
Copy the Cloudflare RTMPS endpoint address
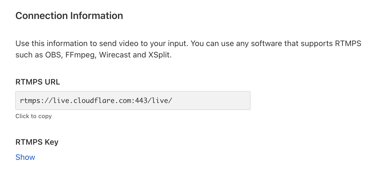click(133, 100)
